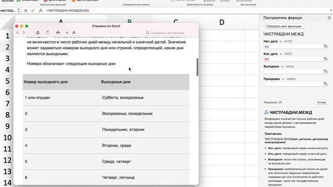The height and width of the screenshot is (187, 333).
Task: Click 'Понедельник, вторник' table cell
Action: coord(123,129)
